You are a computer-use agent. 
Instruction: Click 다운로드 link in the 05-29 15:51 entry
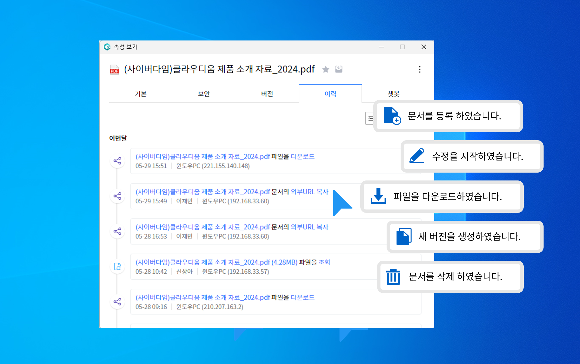[302, 157]
